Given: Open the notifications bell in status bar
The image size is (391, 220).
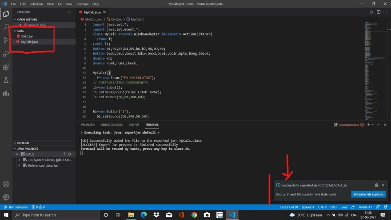Looking at the screenshot, I should [x=386, y=207].
